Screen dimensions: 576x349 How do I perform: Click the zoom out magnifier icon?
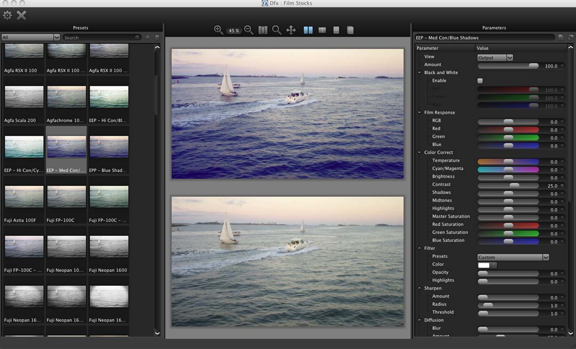tap(249, 30)
